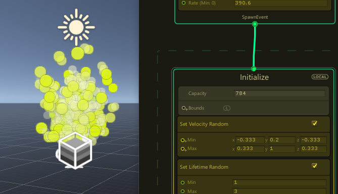Edit velocity Min y field 0.2

click(282, 140)
